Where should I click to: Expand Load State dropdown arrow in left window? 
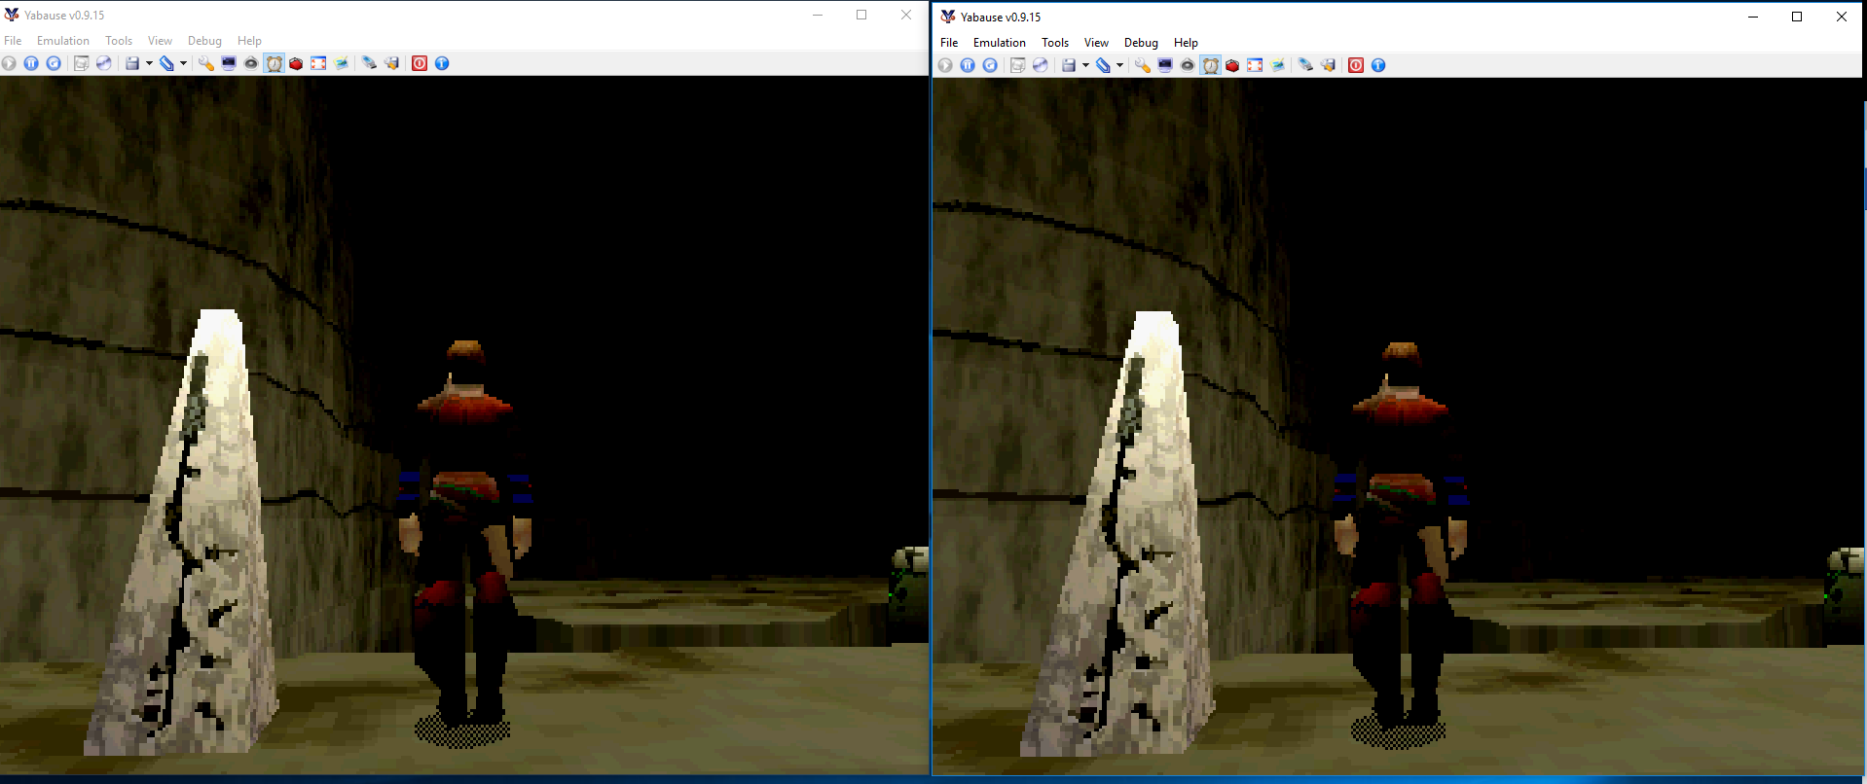click(183, 63)
